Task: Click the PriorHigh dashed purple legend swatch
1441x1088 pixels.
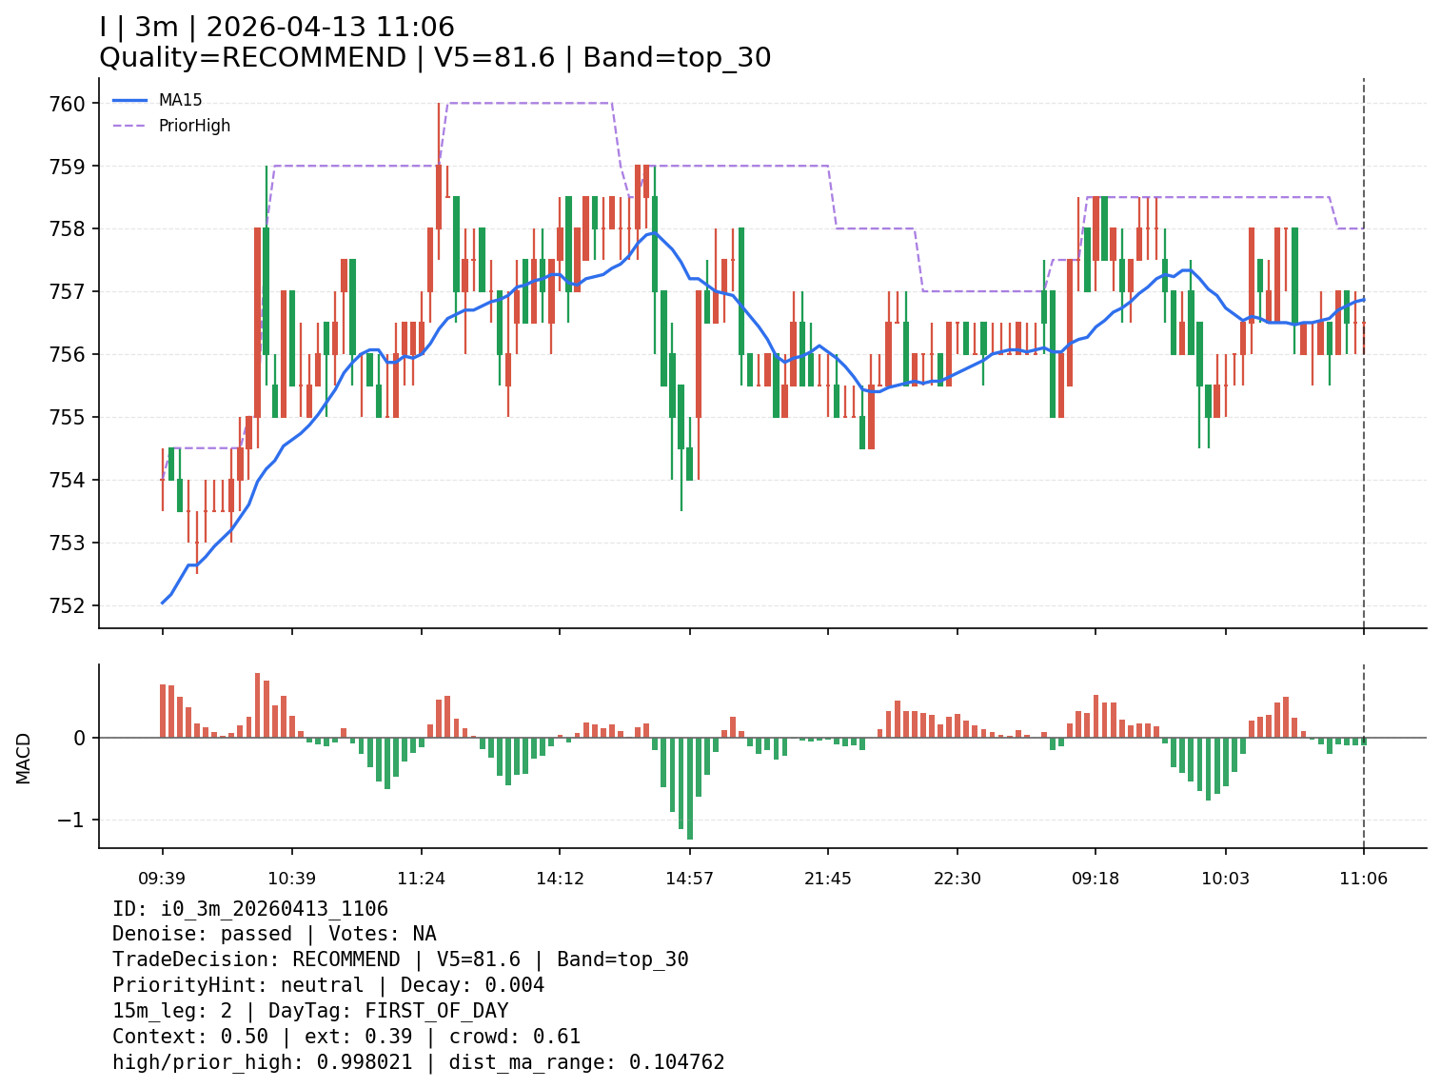Action: 130,126
